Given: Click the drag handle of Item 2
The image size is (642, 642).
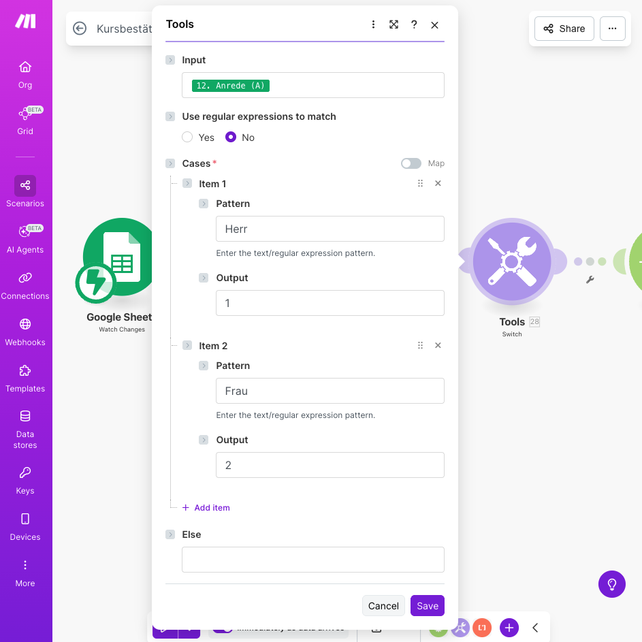Looking at the screenshot, I should pos(420,345).
